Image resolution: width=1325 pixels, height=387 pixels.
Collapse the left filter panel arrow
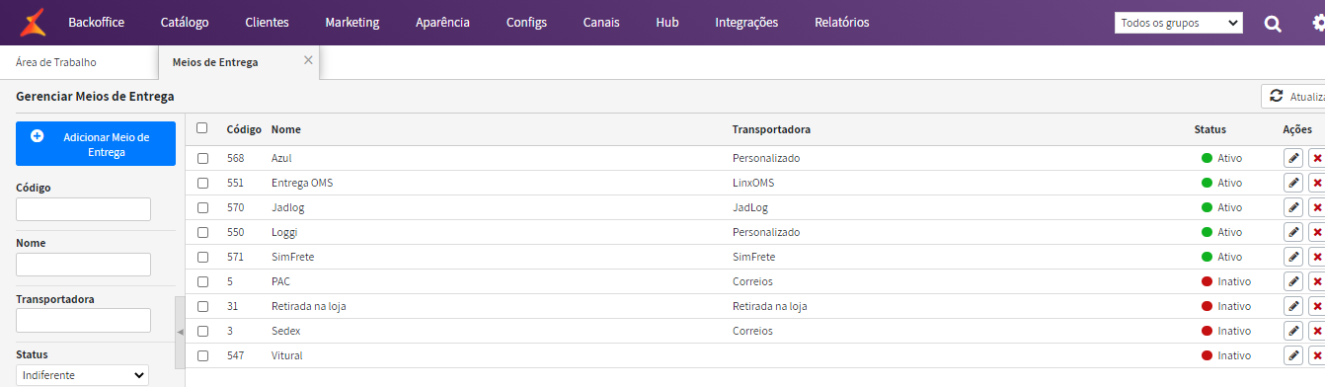(x=180, y=332)
